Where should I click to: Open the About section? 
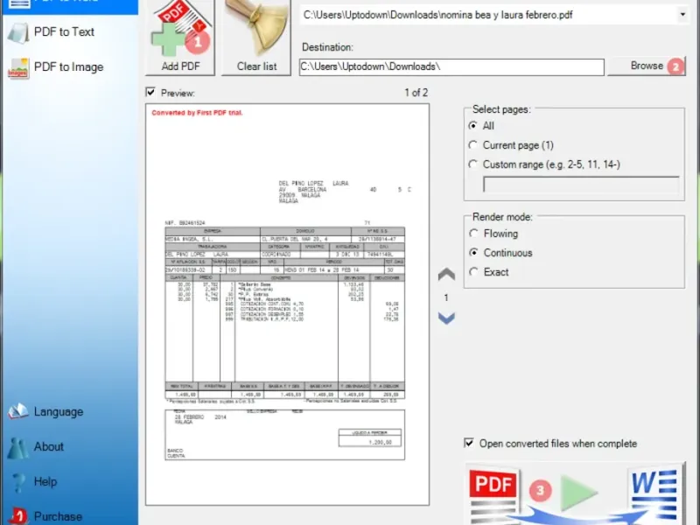point(49,446)
